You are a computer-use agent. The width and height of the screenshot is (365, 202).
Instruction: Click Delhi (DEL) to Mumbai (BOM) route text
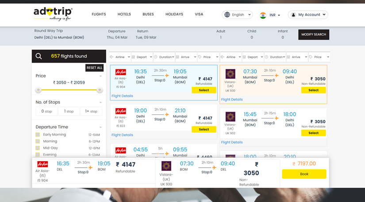[x=59, y=37]
